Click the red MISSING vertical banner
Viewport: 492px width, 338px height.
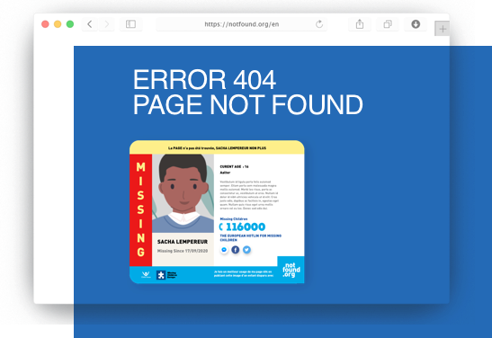141,210
